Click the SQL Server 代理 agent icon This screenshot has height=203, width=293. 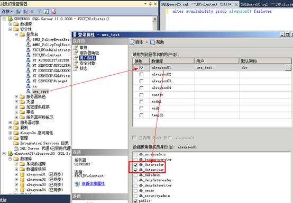(16, 148)
